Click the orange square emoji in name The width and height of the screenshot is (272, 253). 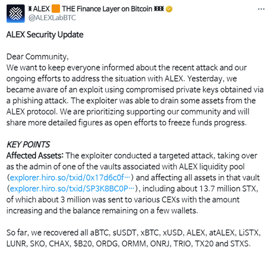[56, 9]
